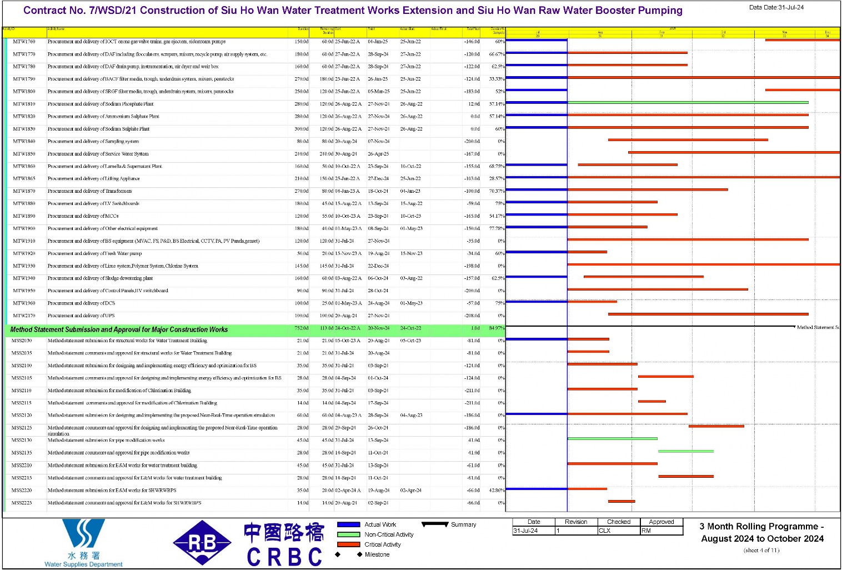The width and height of the screenshot is (842, 570).
Task: Click Sludge dewatering plant activity name
Action: 100,278
